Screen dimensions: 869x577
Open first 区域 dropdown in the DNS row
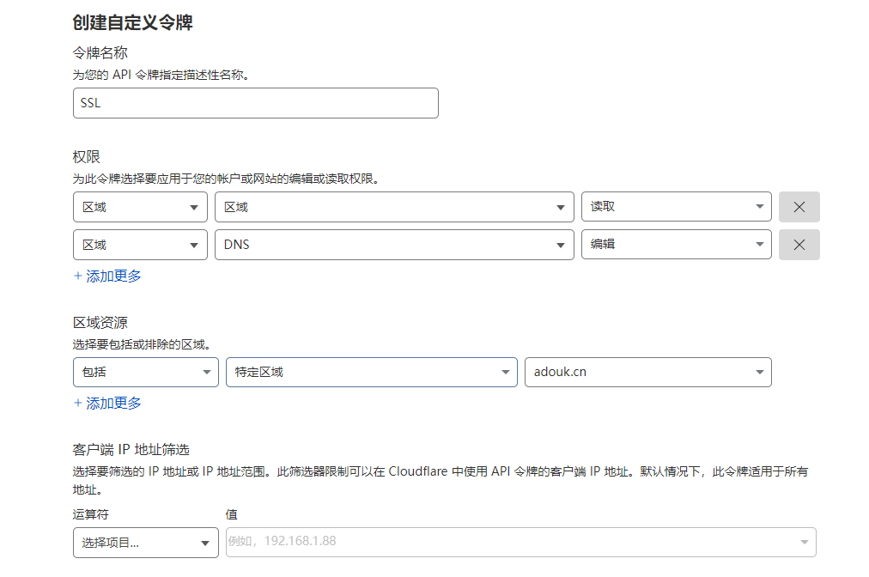coord(140,245)
